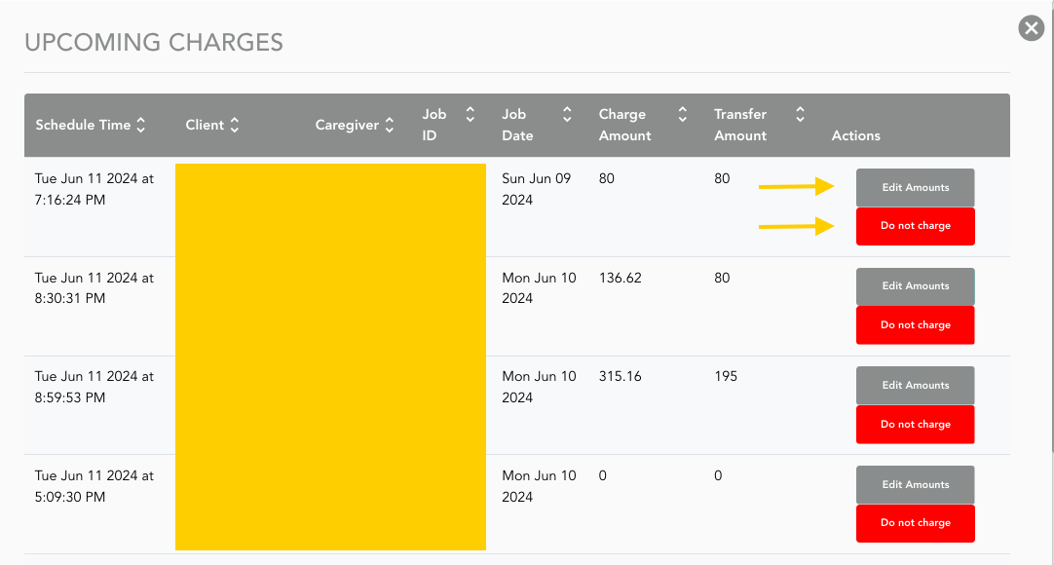Sort table by Job Date

pyautogui.click(x=566, y=114)
